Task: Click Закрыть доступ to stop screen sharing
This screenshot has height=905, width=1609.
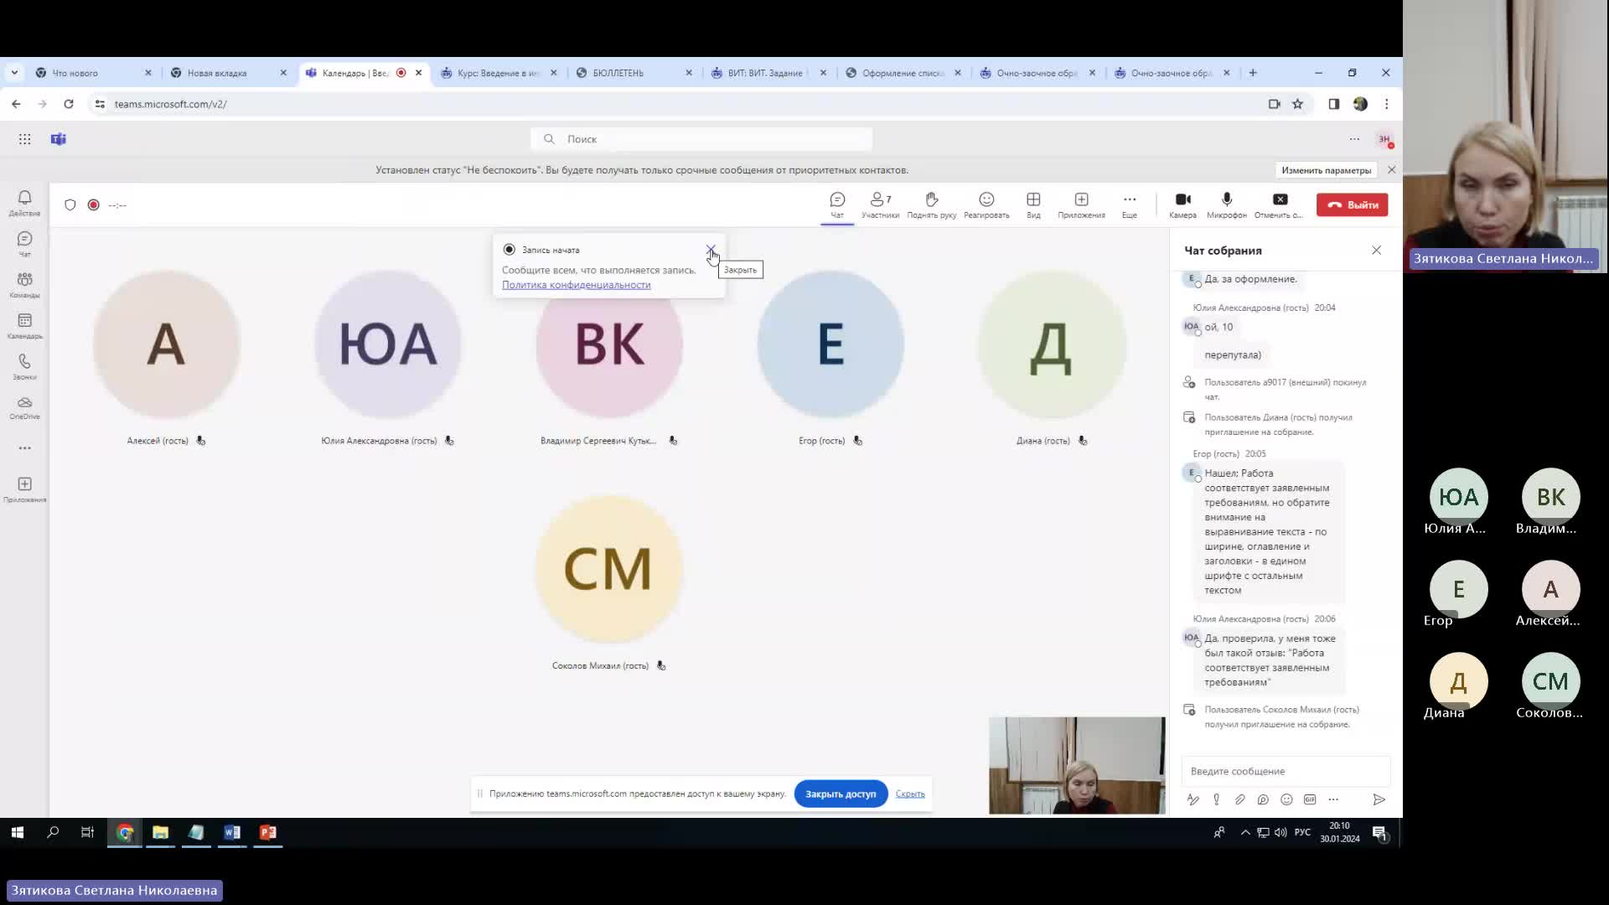Action: point(841,794)
